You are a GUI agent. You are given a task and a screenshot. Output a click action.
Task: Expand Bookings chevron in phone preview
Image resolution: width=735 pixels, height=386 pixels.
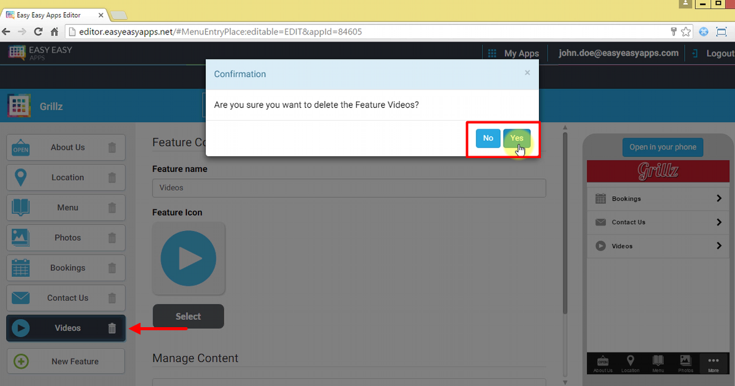[x=718, y=199]
